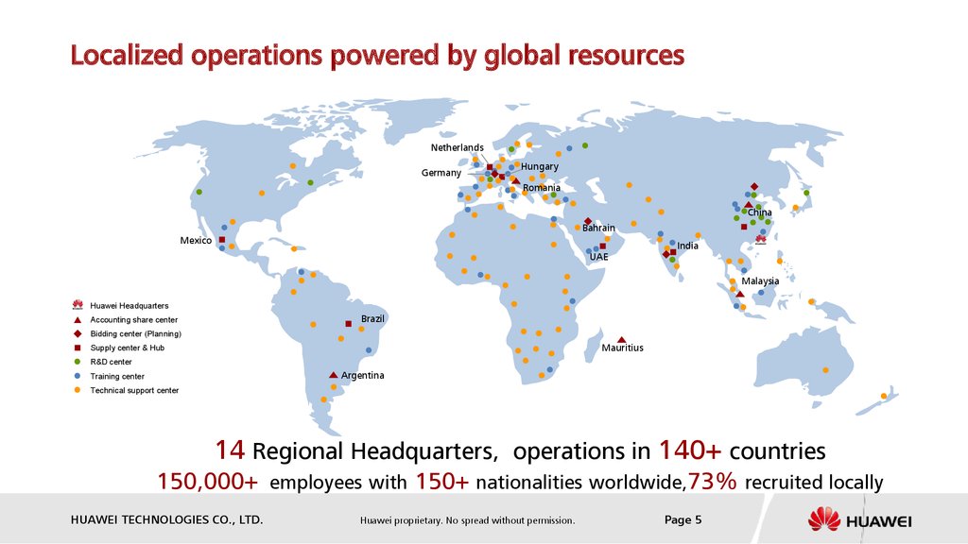Image resolution: width=968 pixels, height=544 pixels.
Task: Click the red triangle marker above Mauritius
Action: point(622,340)
